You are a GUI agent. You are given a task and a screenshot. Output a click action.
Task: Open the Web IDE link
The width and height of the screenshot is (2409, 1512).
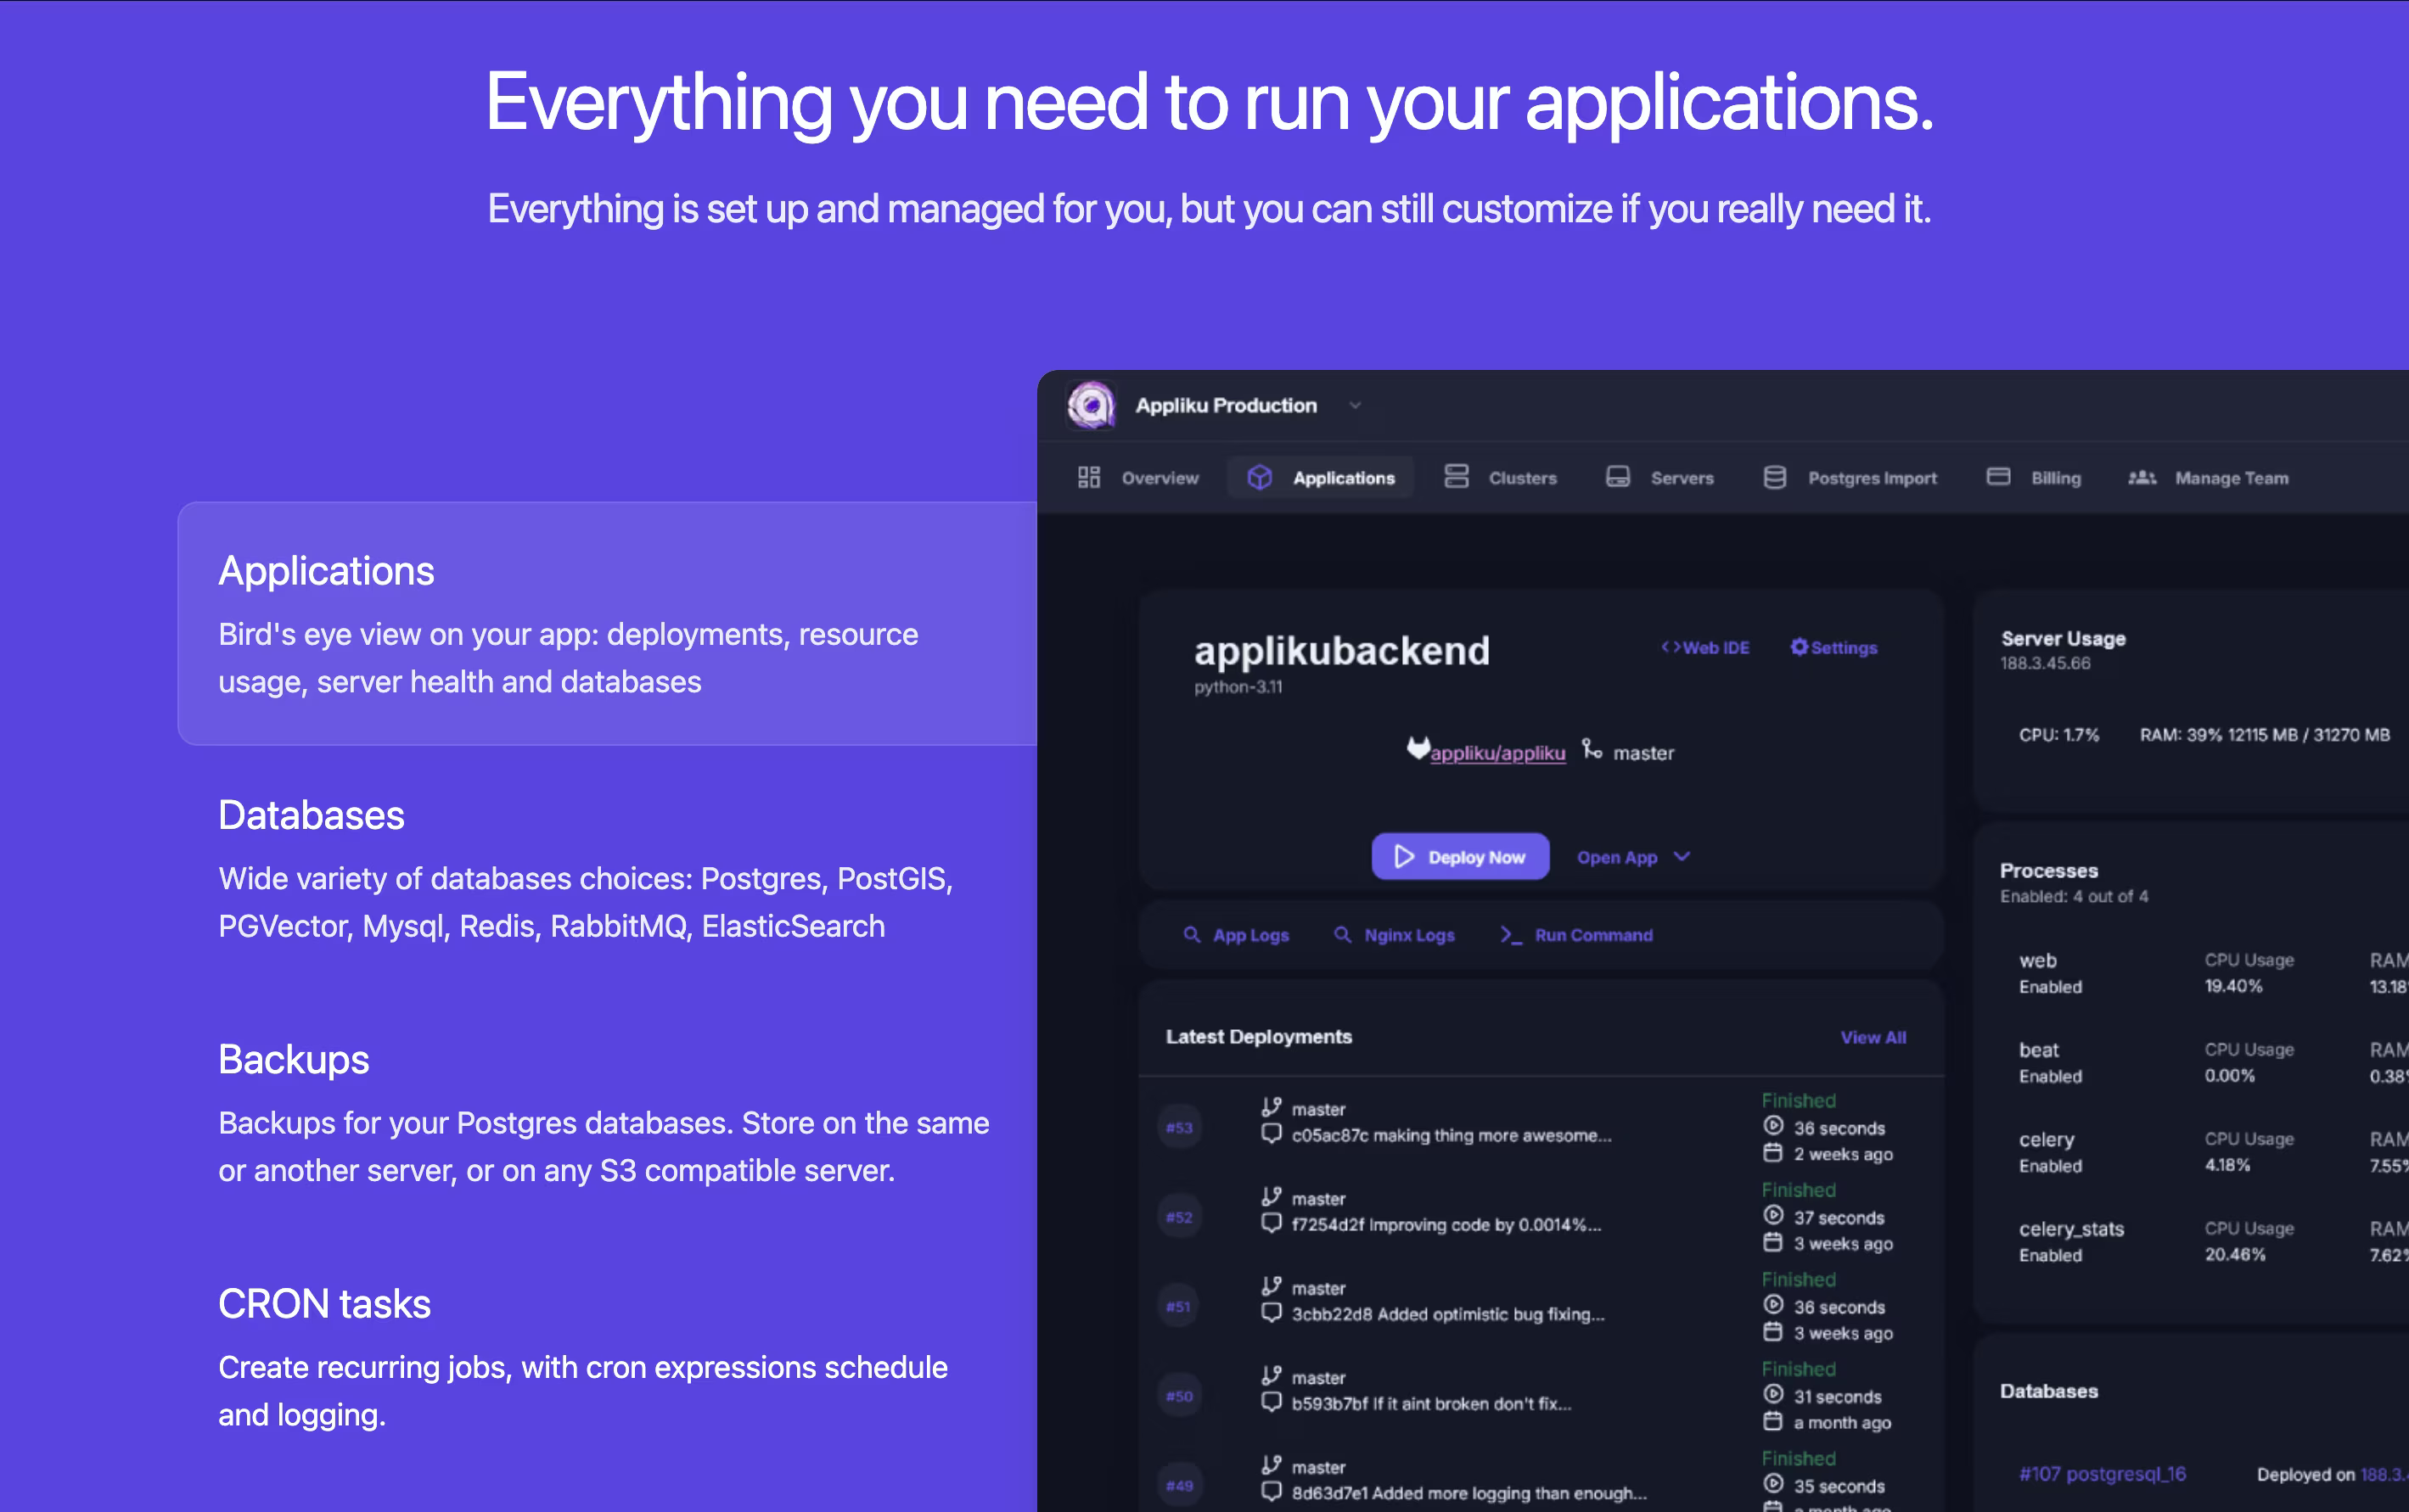pos(1704,648)
